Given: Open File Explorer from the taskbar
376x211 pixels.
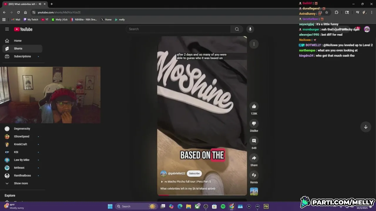Looking at the screenshot, I should tap(189, 206).
